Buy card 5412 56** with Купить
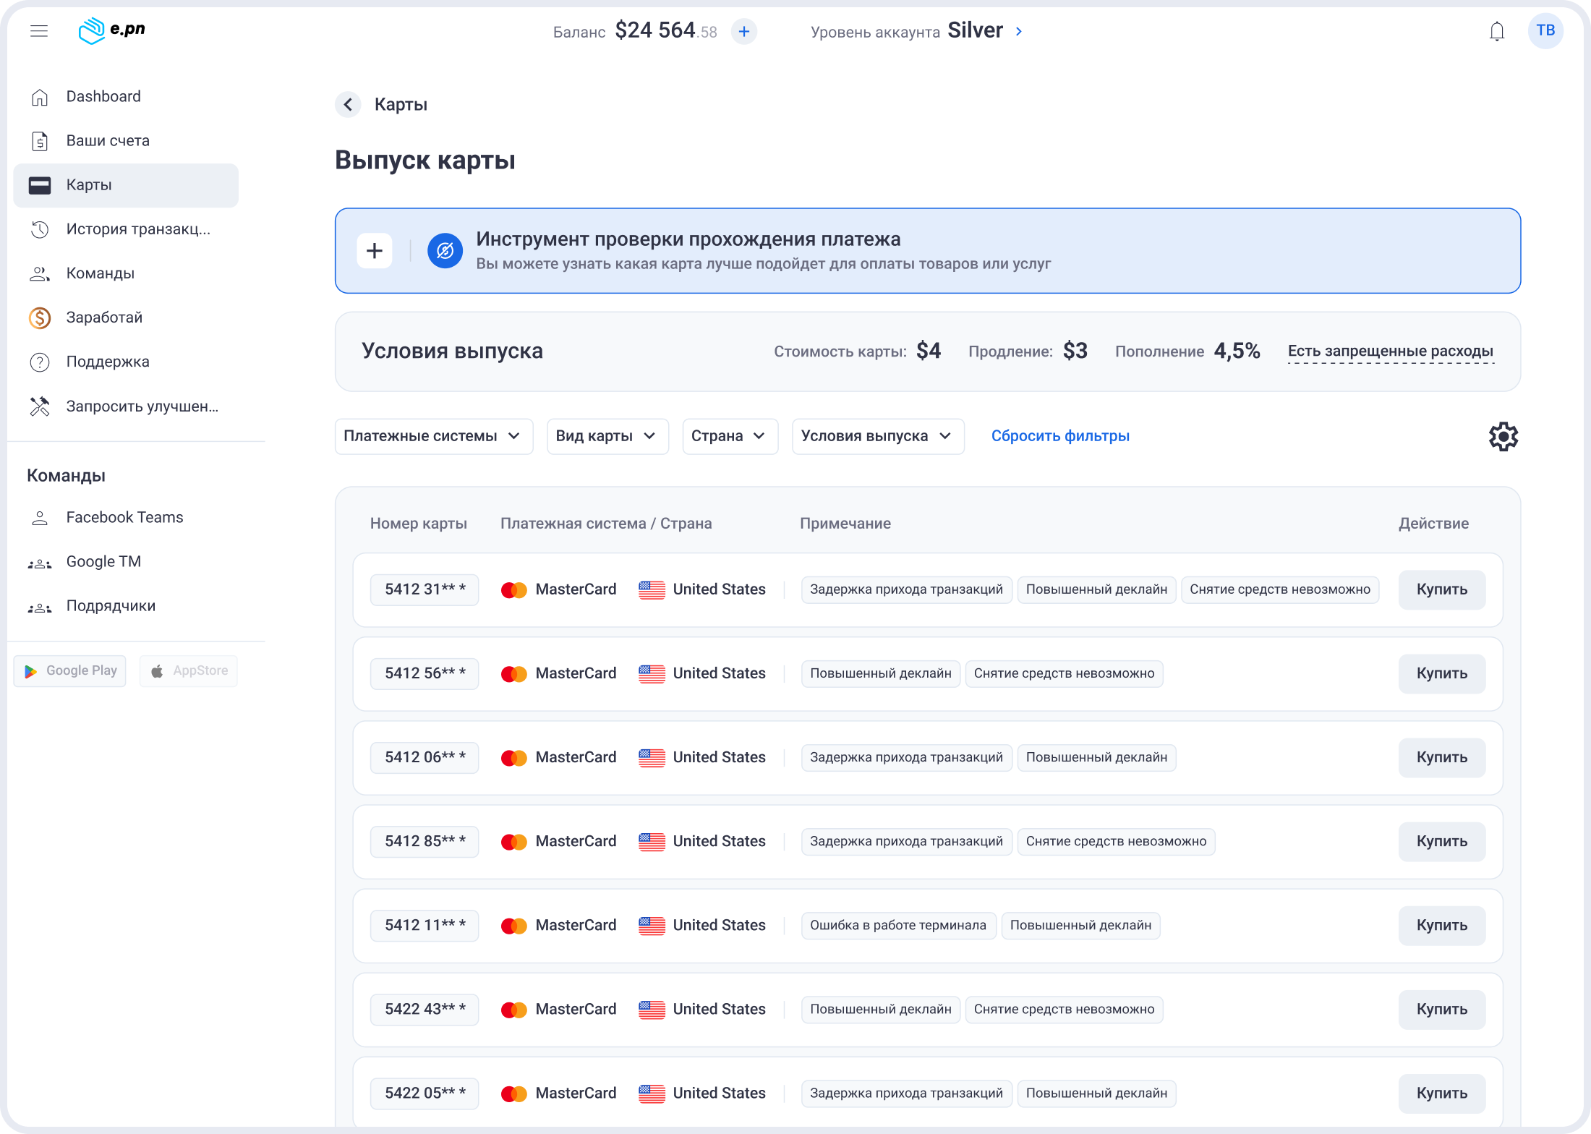Viewport: 1591px width, 1134px height. (x=1441, y=673)
